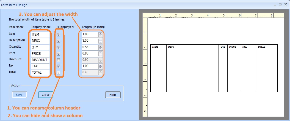Toggle the Description displayed checkbox

58,41
